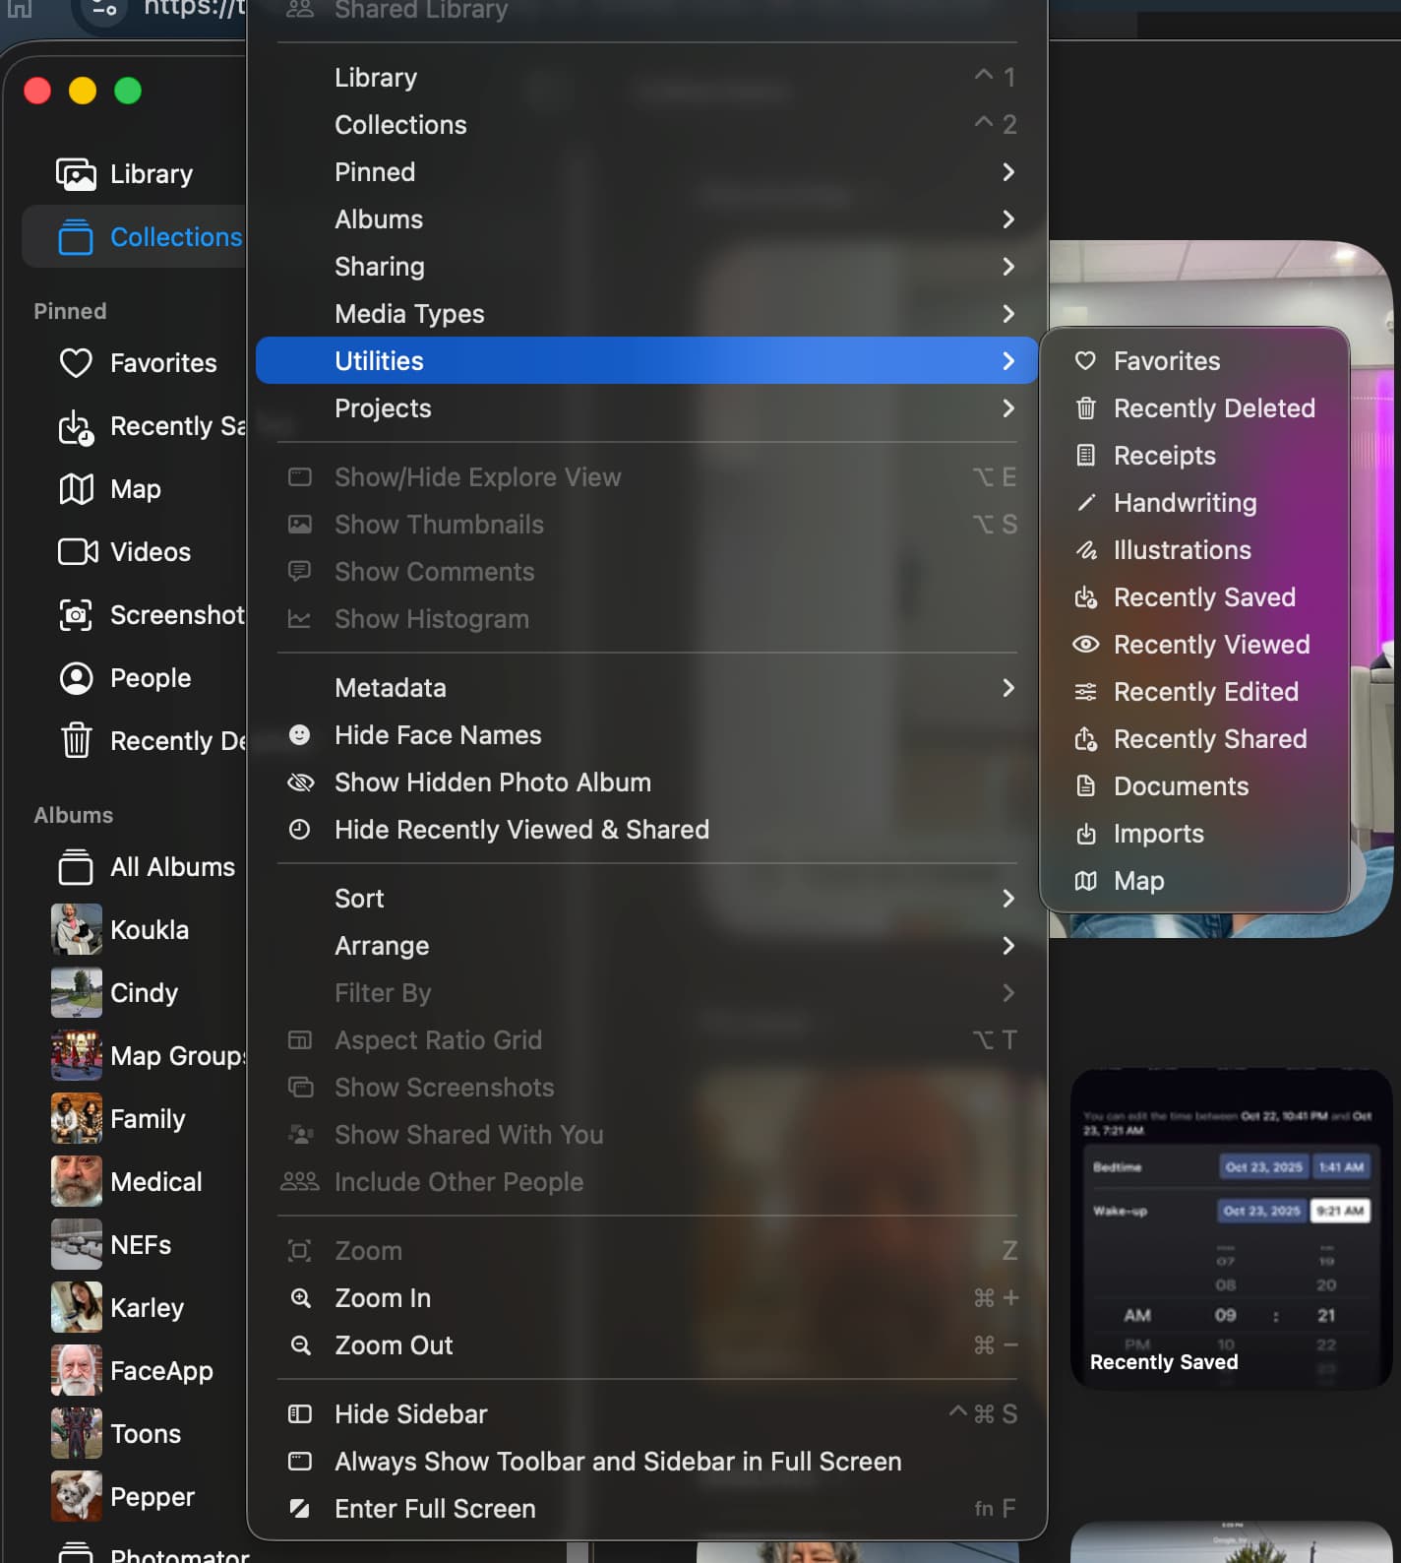Image resolution: width=1401 pixels, height=1563 pixels.
Task: Toggle Hide Face Names menu option
Action: (438, 735)
